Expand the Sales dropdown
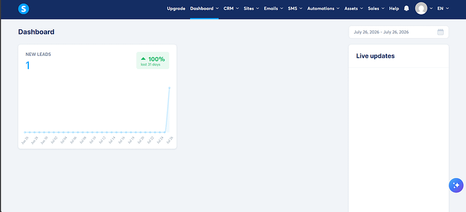This screenshot has width=466, height=212. pos(376,9)
